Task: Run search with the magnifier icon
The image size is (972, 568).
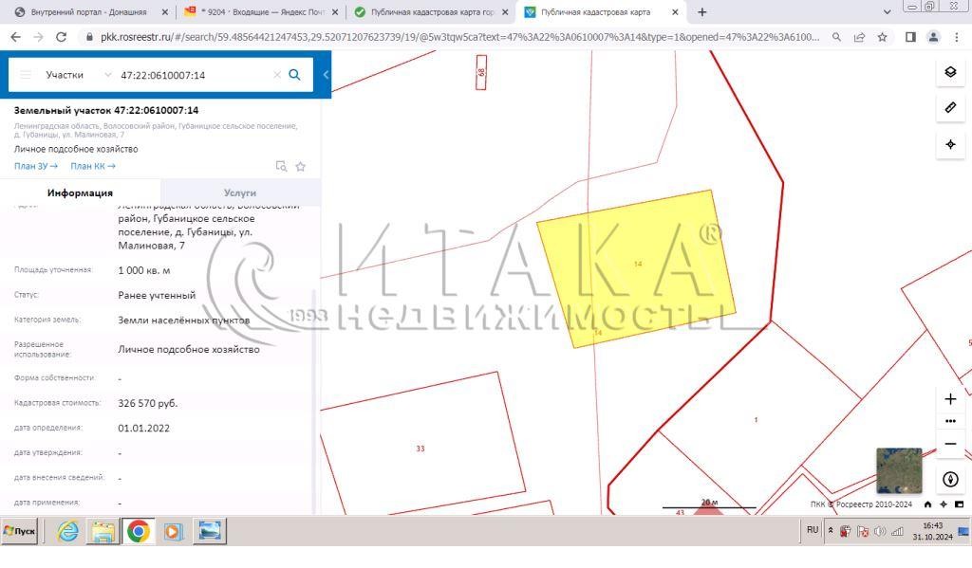Action: [x=294, y=75]
